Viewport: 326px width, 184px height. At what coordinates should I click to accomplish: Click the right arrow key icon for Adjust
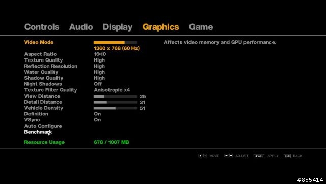231,156
